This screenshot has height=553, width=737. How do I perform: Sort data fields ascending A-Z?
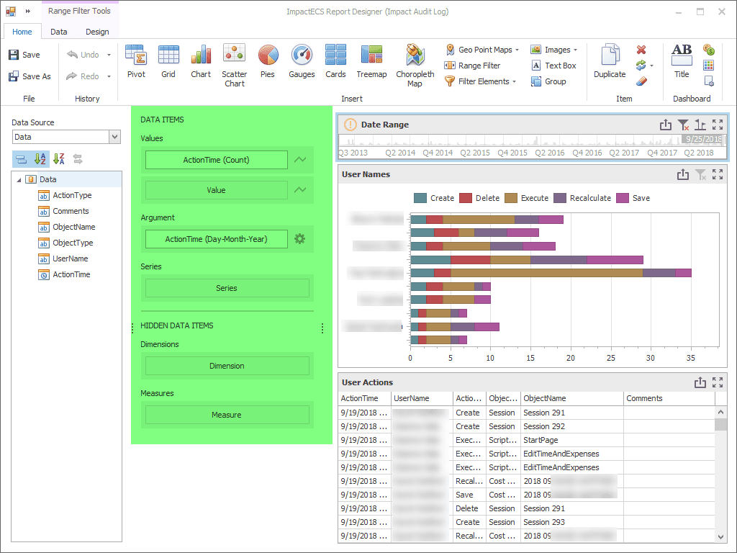click(x=40, y=159)
